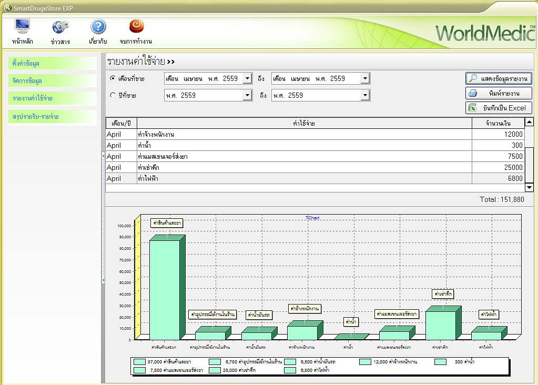Screen dimensions: 538x385
Task: Click the หน้าหลัก monitor icon
Action: [x=22, y=26]
